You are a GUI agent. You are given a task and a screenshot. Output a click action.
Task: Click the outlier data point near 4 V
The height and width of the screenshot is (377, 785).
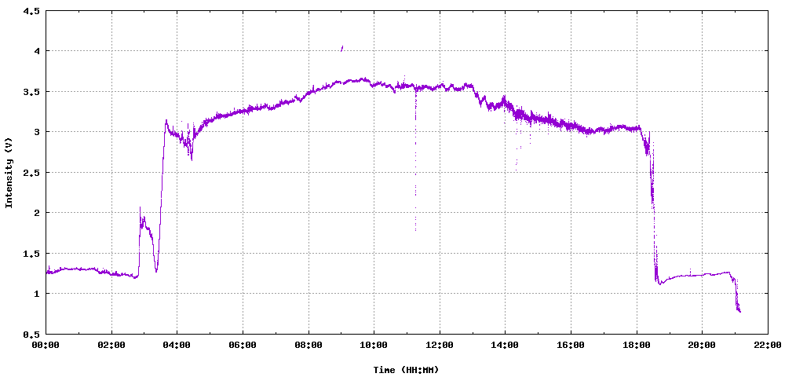tap(342, 48)
